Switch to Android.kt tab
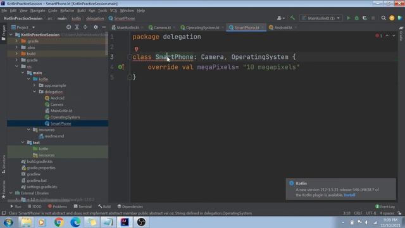 click(x=283, y=27)
